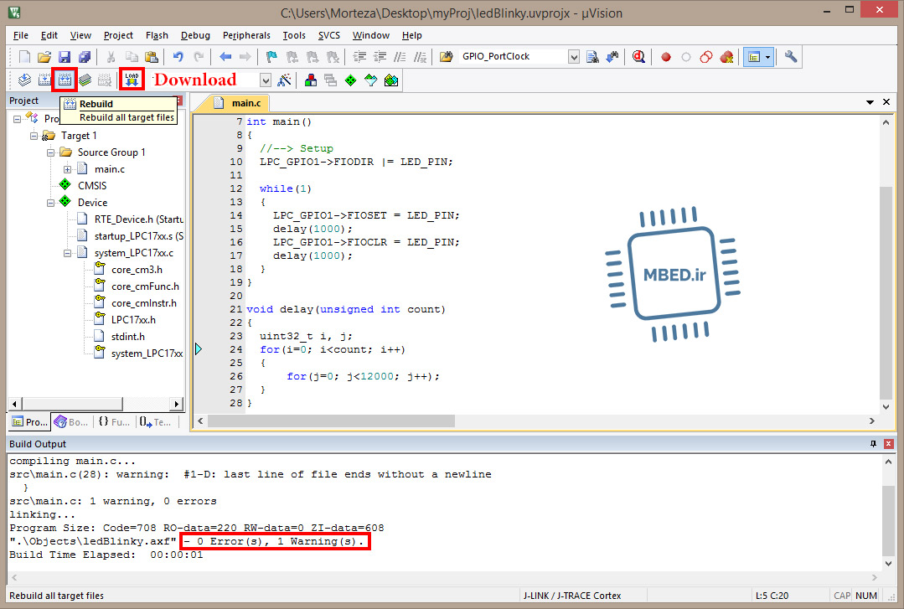Select the CMSIS component in the tree
Screen dimensions: 904x609
91,186
